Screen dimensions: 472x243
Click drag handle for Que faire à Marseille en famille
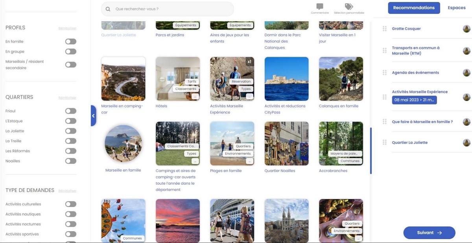pos(385,122)
